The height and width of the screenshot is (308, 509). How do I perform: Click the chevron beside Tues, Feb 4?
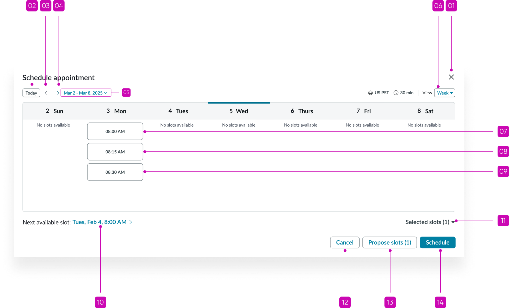click(131, 222)
